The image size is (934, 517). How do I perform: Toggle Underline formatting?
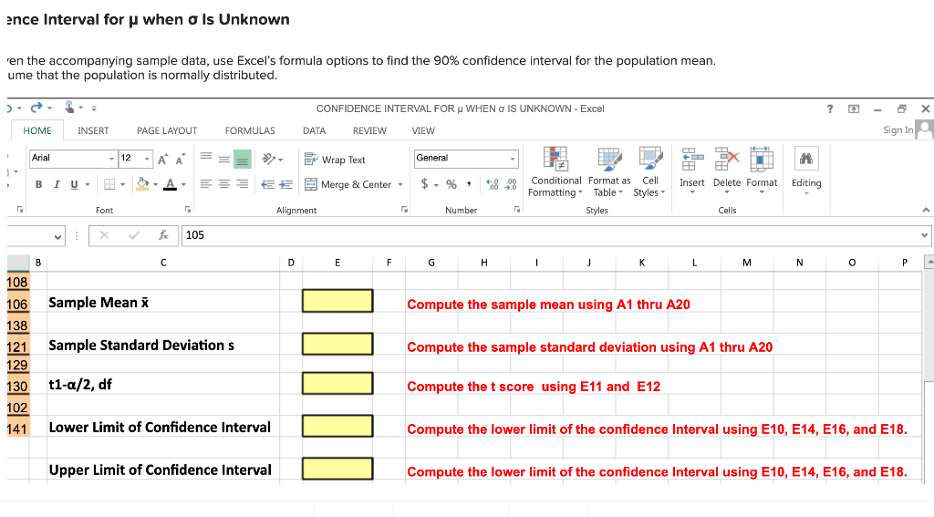tap(74, 184)
